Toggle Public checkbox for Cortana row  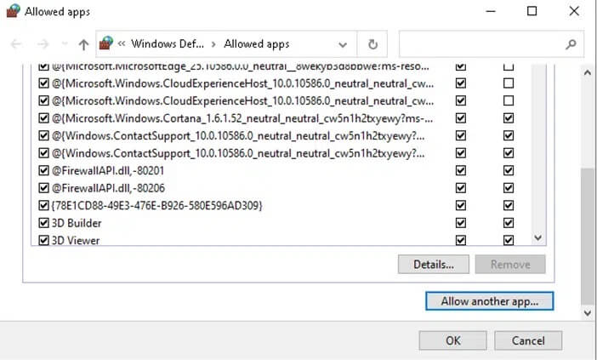click(509, 118)
